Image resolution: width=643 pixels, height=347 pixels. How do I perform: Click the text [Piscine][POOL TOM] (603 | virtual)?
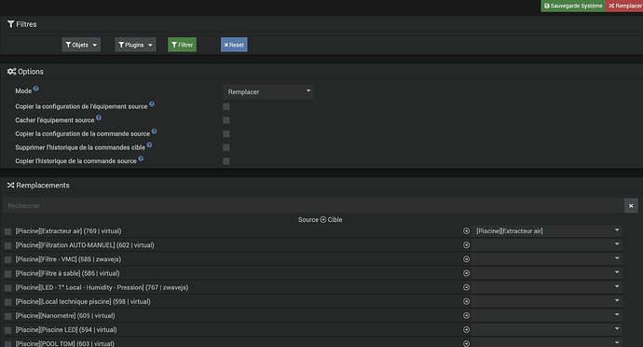[x=65, y=343]
